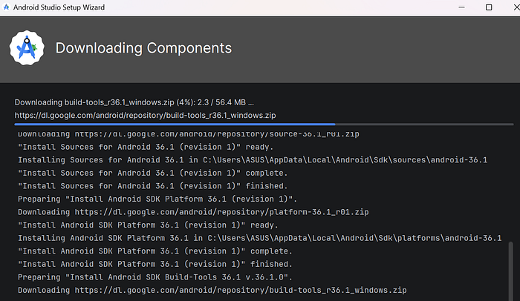Maximize the Setup Wizard window

click(x=489, y=7)
